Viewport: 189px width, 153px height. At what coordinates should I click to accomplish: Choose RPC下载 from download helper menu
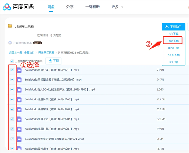(174, 48)
